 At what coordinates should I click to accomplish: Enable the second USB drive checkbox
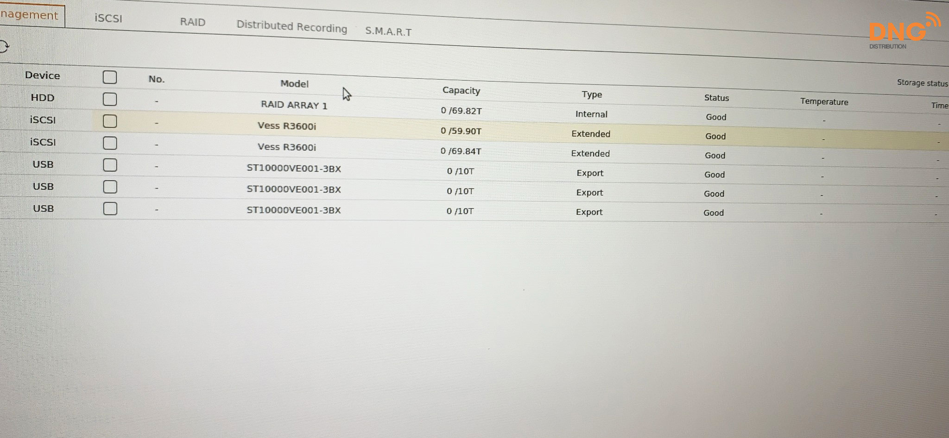coord(110,187)
